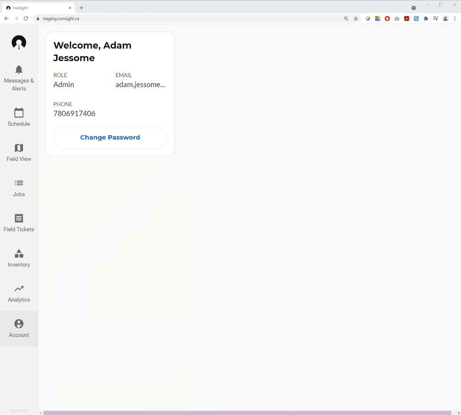Screen dimensions: 461x415
Task: Click the Change Password button
Action: coord(110,137)
